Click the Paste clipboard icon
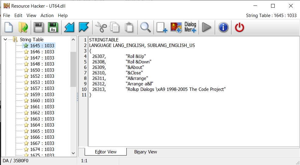The height and width of the screenshot is (165, 300). click(129, 27)
